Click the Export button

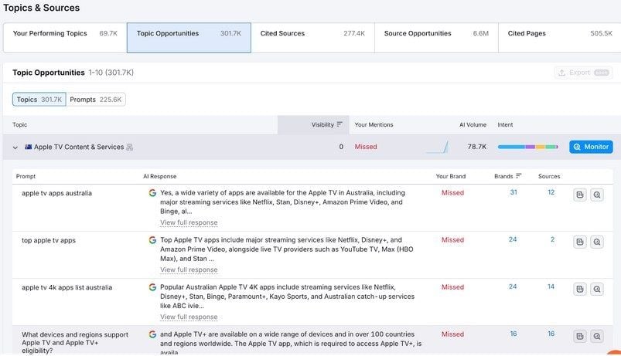coord(583,73)
